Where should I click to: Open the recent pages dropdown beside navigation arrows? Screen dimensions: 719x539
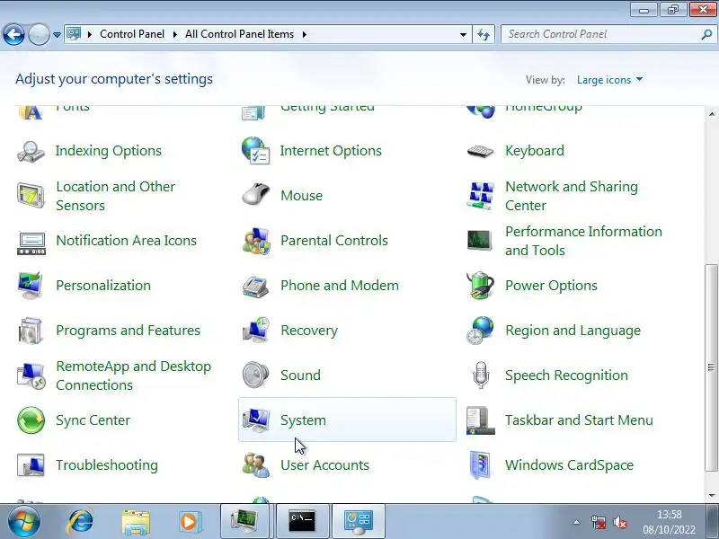pos(57,35)
